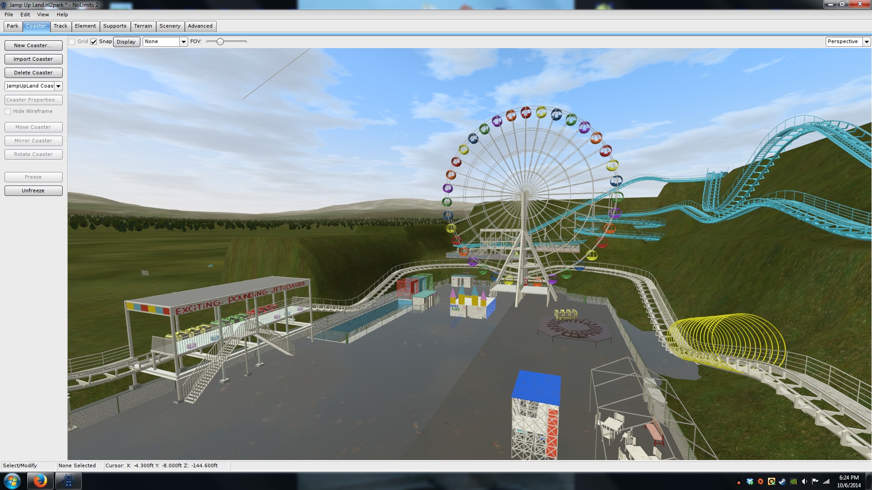The image size is (872, 490).
Task: Open the volume speaker tray icon
Action: (804, 481)
